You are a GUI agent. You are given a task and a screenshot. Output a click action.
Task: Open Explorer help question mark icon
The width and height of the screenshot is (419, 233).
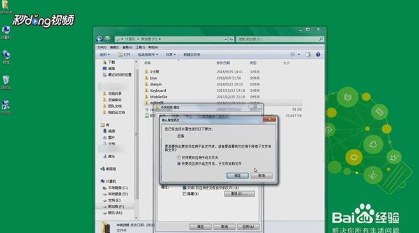coord(318,55)
